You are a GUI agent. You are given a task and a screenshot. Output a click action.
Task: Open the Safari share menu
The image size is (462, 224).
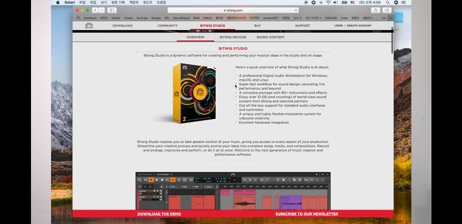pos(376,10)
